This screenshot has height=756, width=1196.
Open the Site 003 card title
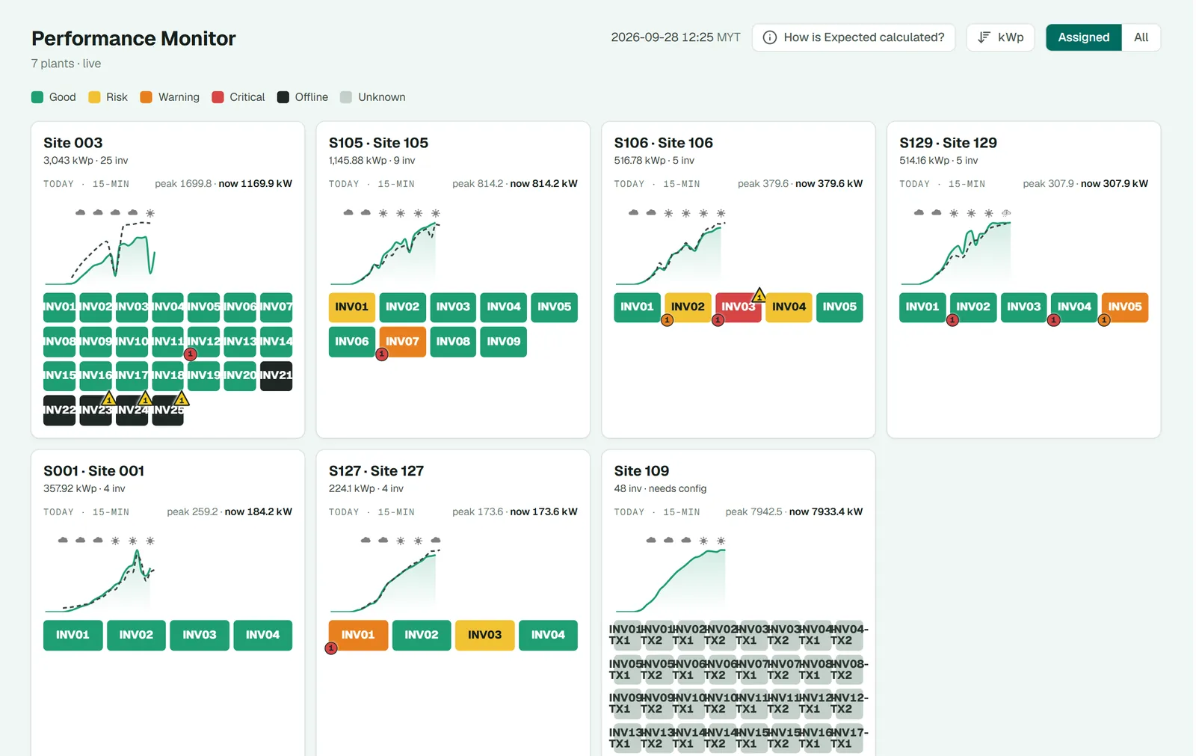73,143
